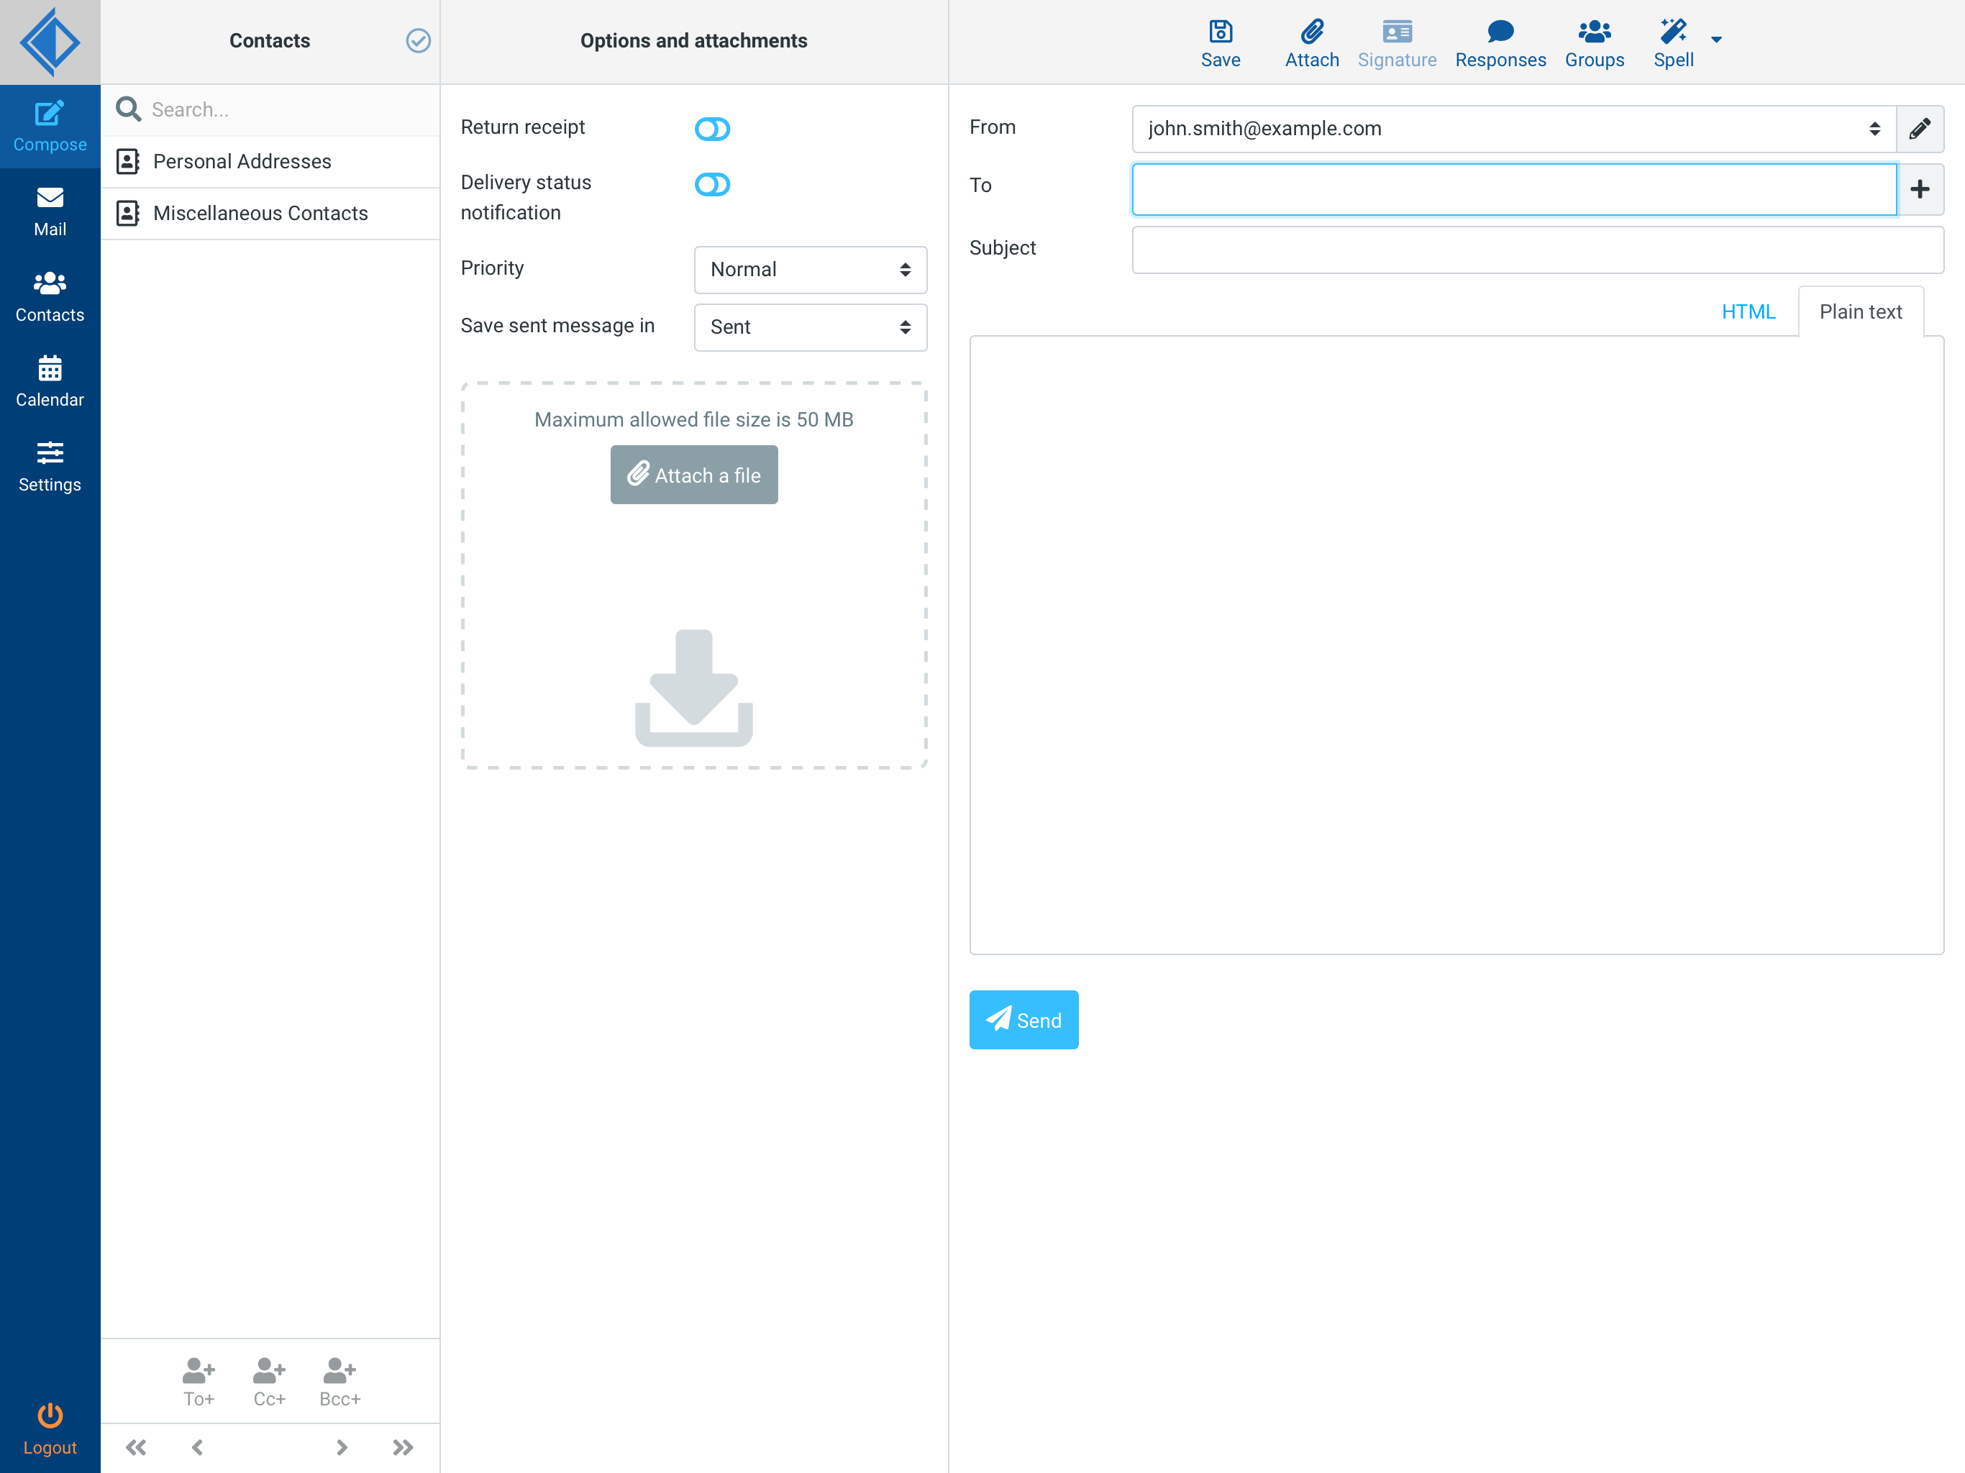Click pencil icon to edit identities

pos(1919,129)
